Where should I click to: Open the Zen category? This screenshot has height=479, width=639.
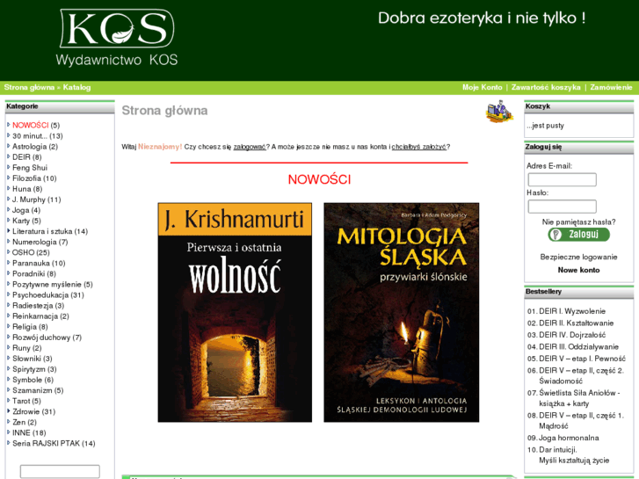pyautogui.click(x=18, y=422)
